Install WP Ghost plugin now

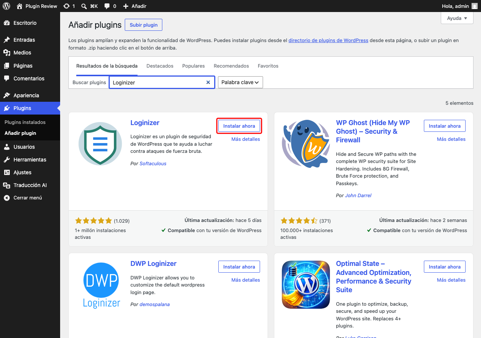pos(445,126)
